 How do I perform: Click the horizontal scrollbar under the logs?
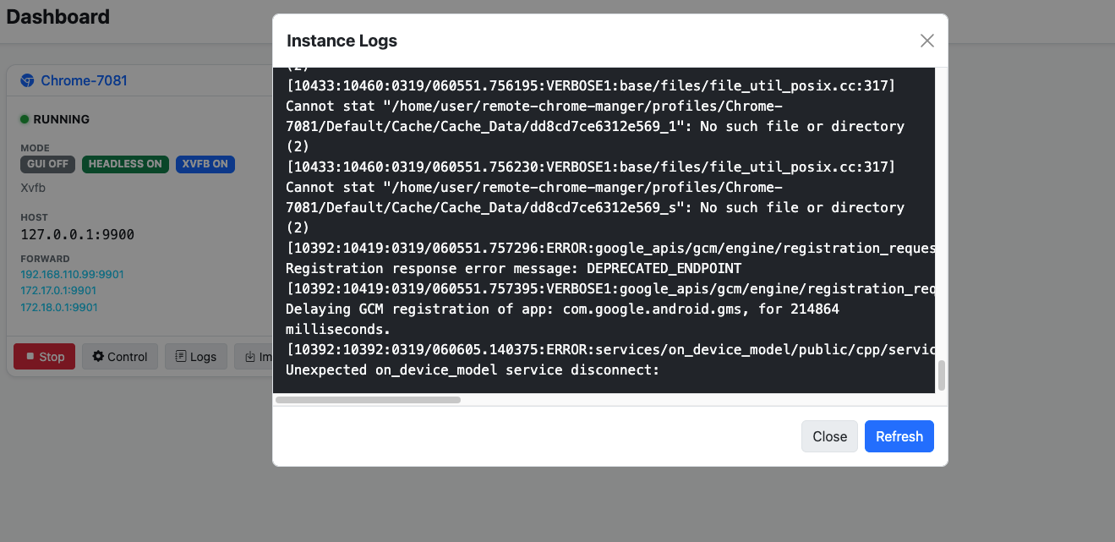coord(368,400)
